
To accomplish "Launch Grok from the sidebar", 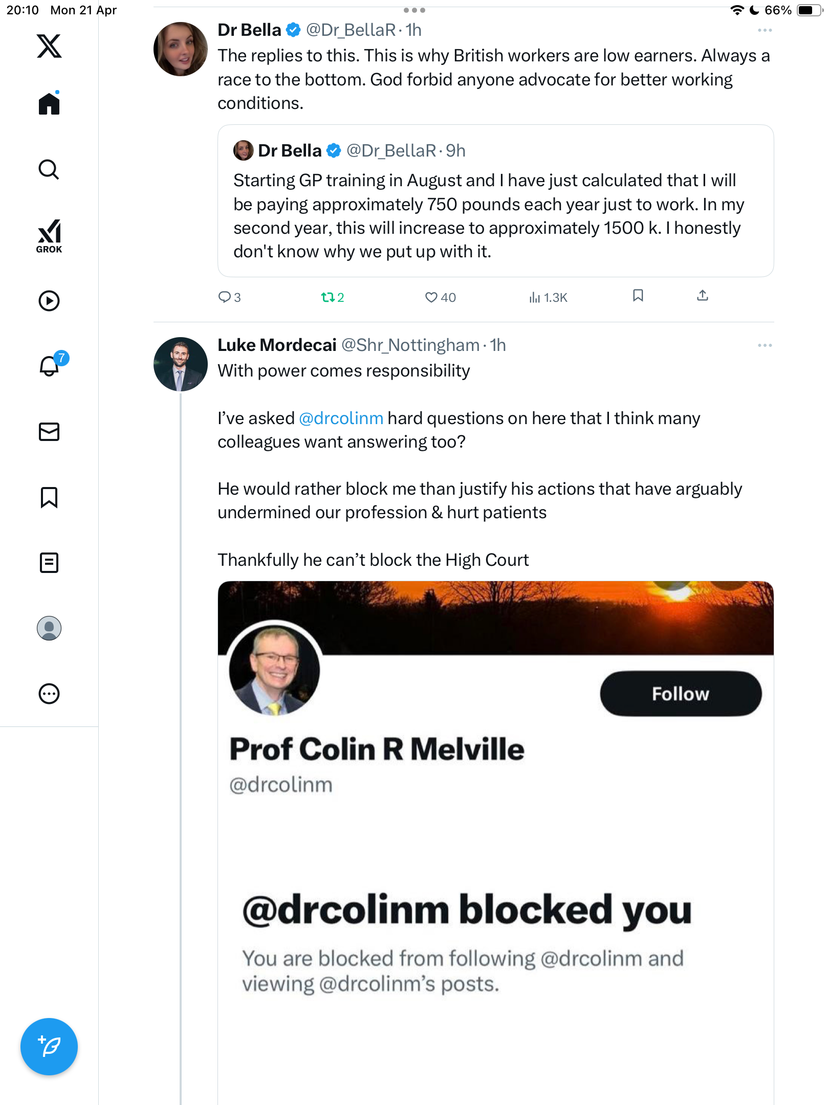I will [x=49, y=236].
